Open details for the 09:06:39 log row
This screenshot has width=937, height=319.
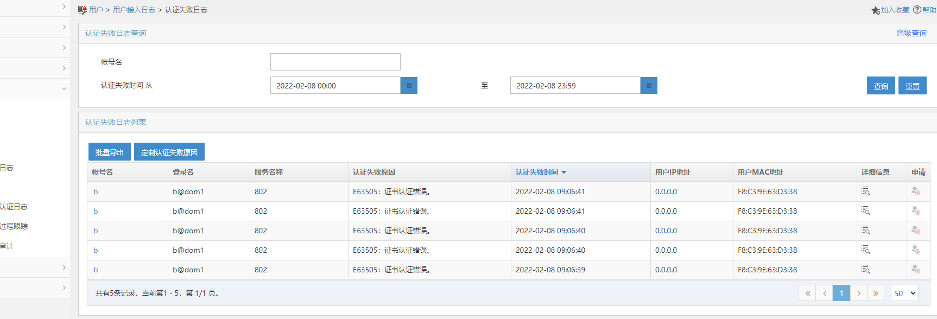click(x=865, y=269)
